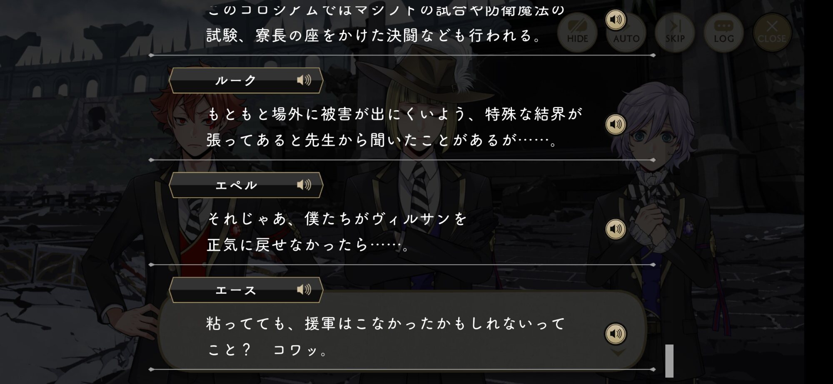Replay audio for エース's dialogue line

[x=616, y=334]
